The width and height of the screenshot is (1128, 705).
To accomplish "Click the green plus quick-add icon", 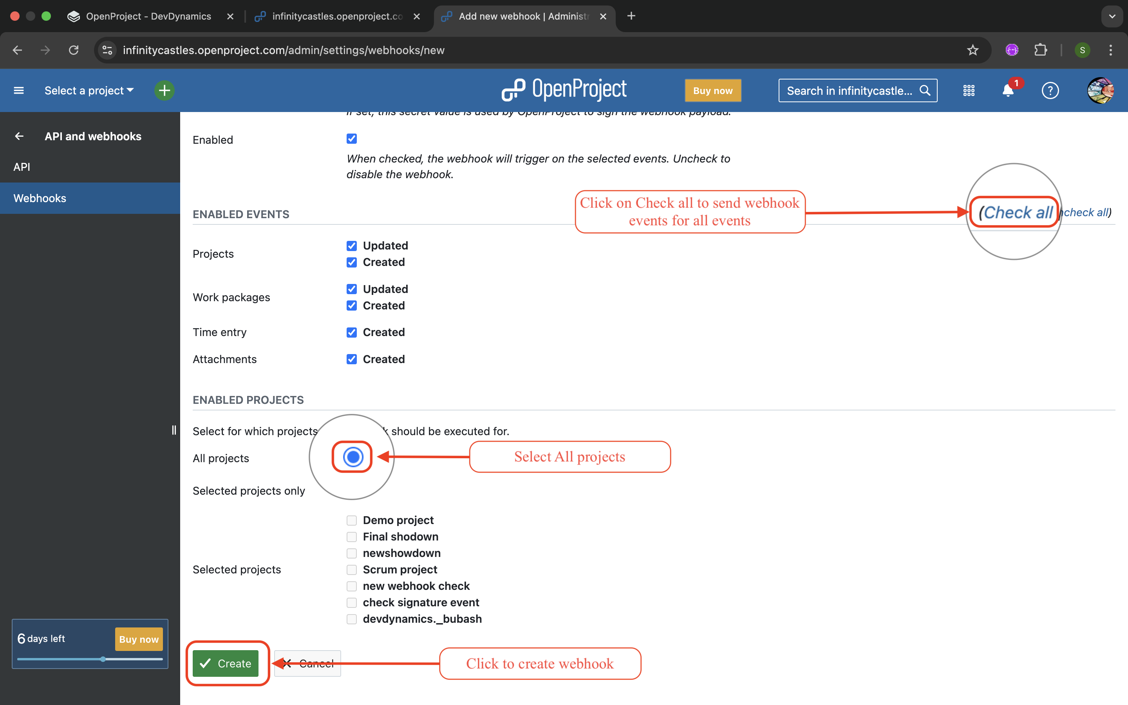I will (x=164, y=90).
